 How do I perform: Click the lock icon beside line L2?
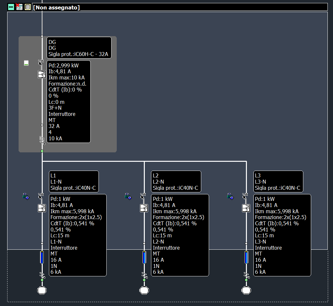click(x=128, y=196)
